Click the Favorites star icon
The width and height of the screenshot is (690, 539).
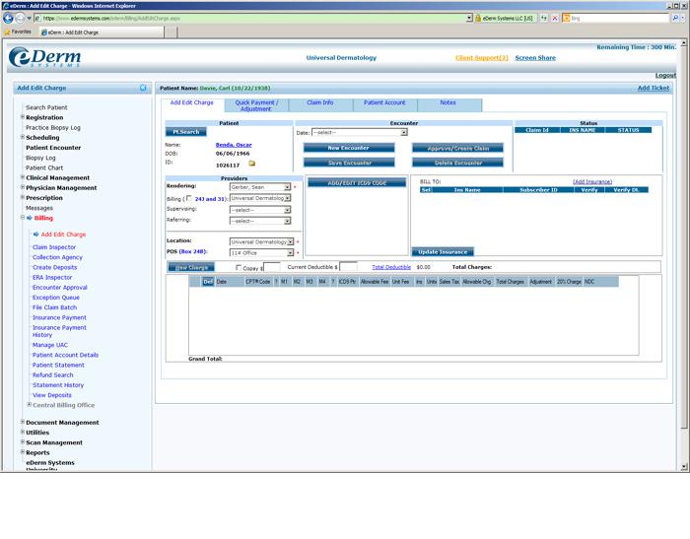[7, 33]
